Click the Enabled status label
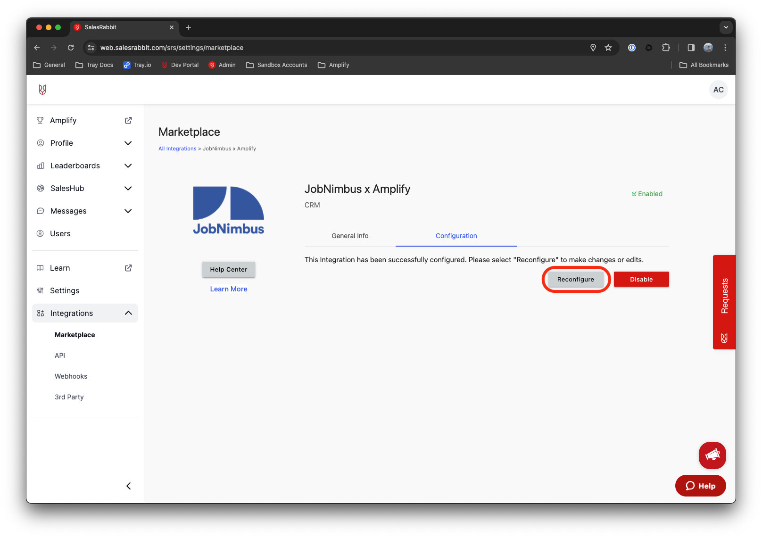Screen dimensions: 762x538 (x=647, y=194)
